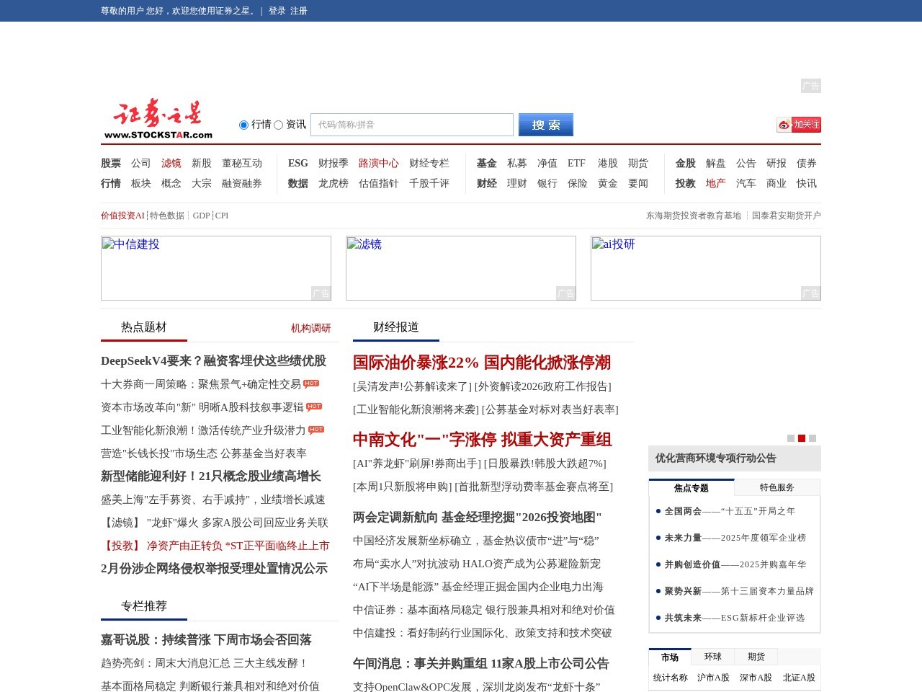This screenshot has width=922, height=692.
Task: Switch to the 环球 tab
Action: pyautogui.click(x=713, y=657)
